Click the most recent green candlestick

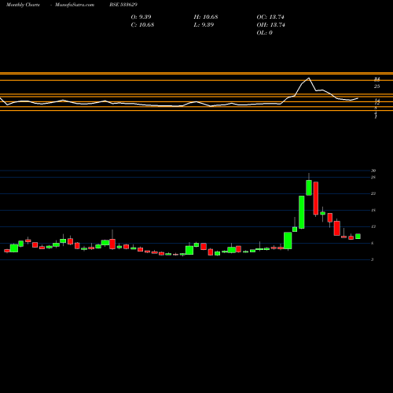point(358,237)
